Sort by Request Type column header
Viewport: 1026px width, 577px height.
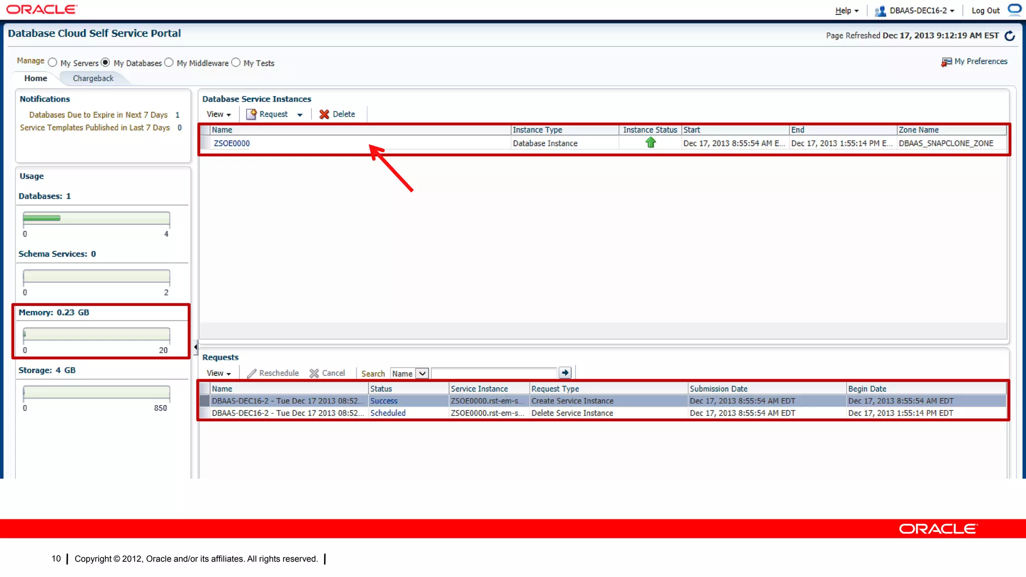[x=608, y=389]
